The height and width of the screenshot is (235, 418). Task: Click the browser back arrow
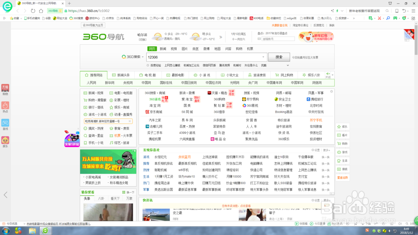(18, 11)
